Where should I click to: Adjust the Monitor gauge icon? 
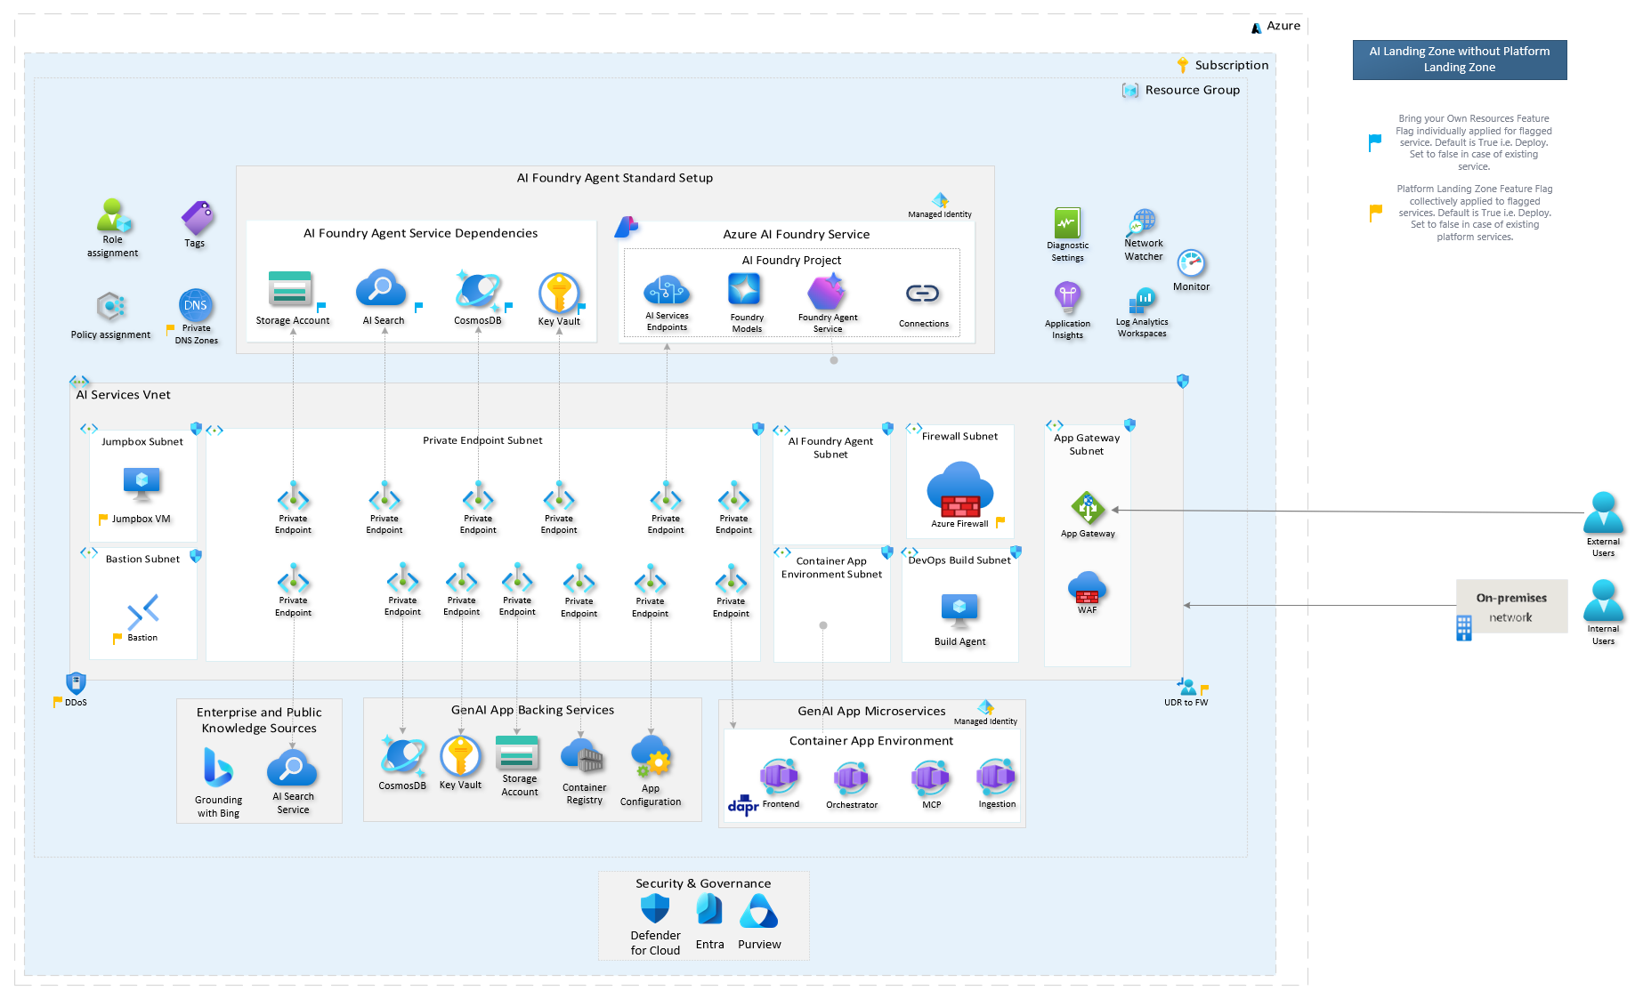1192,263
